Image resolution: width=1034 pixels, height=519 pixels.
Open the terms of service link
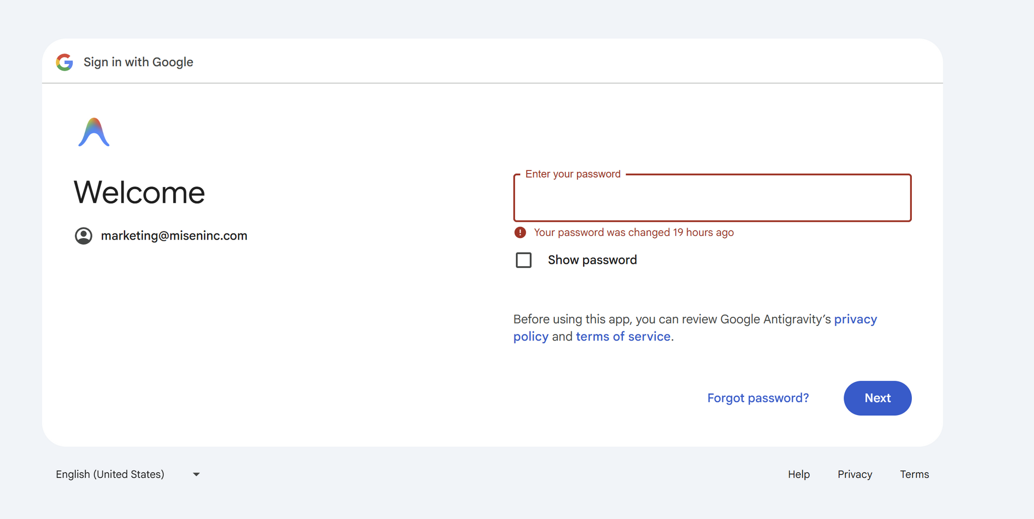(623, 336)
